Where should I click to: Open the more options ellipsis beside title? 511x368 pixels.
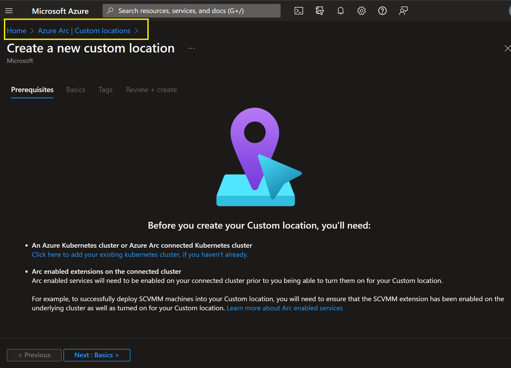point(192,48)
